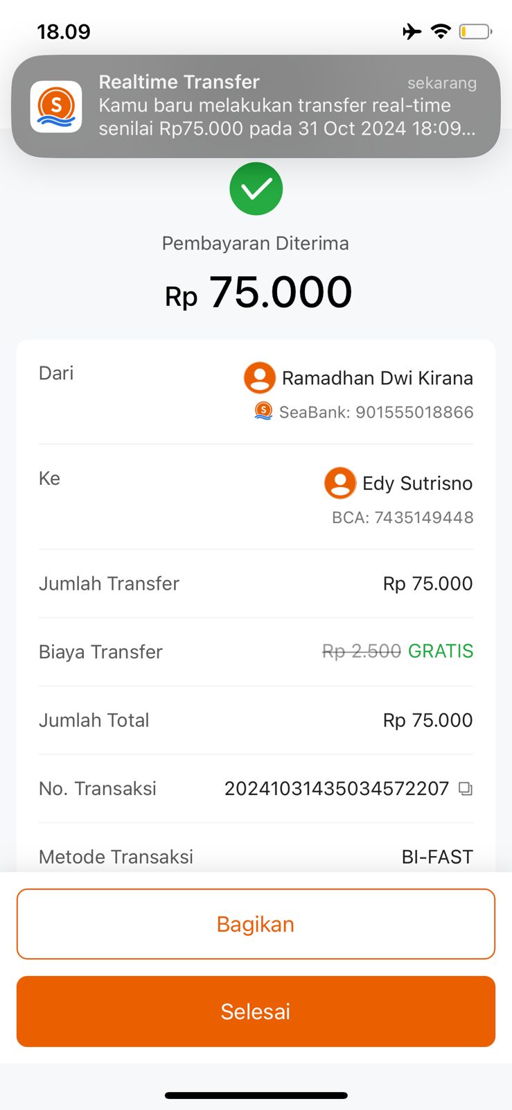Image resolution: width=512 pixels, height=1110 pixels.
Task: Tap the Wi-Fi status icon
Action: (x=441, y=31)
